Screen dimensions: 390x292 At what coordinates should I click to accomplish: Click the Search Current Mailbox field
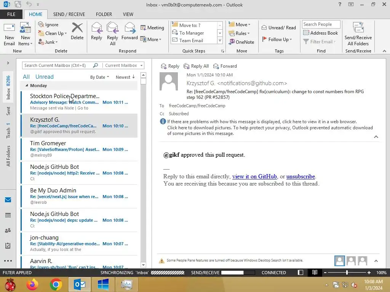pos(58,65)
